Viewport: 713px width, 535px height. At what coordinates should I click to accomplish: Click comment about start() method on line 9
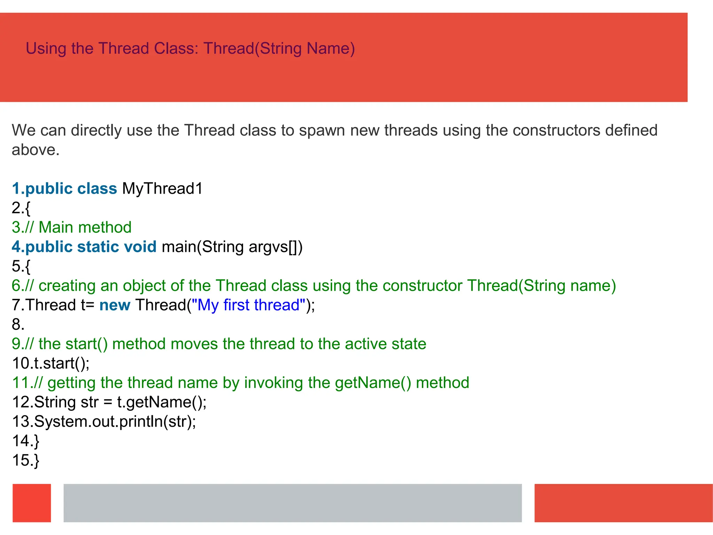point(219,344)
